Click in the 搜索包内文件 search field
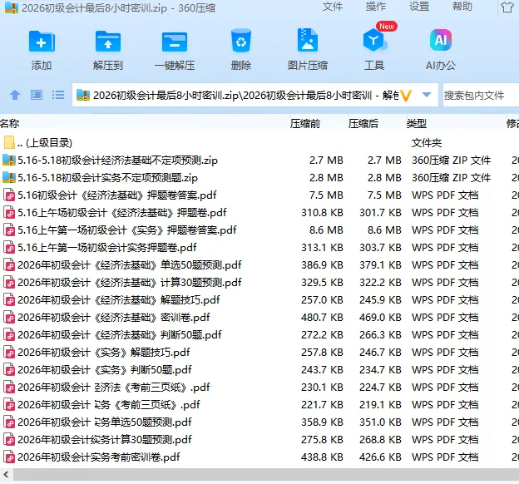519x484 pixels. [481, 96]
